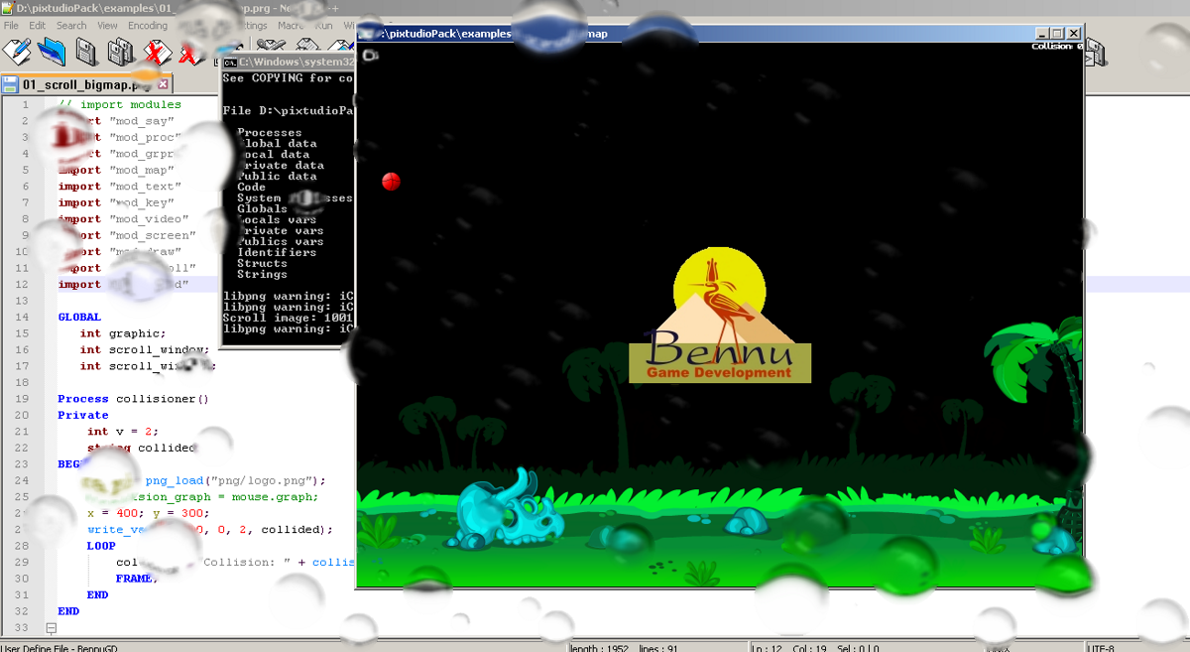
Task: Click "Identifiers" in the console output
Action: pos(277,252)
